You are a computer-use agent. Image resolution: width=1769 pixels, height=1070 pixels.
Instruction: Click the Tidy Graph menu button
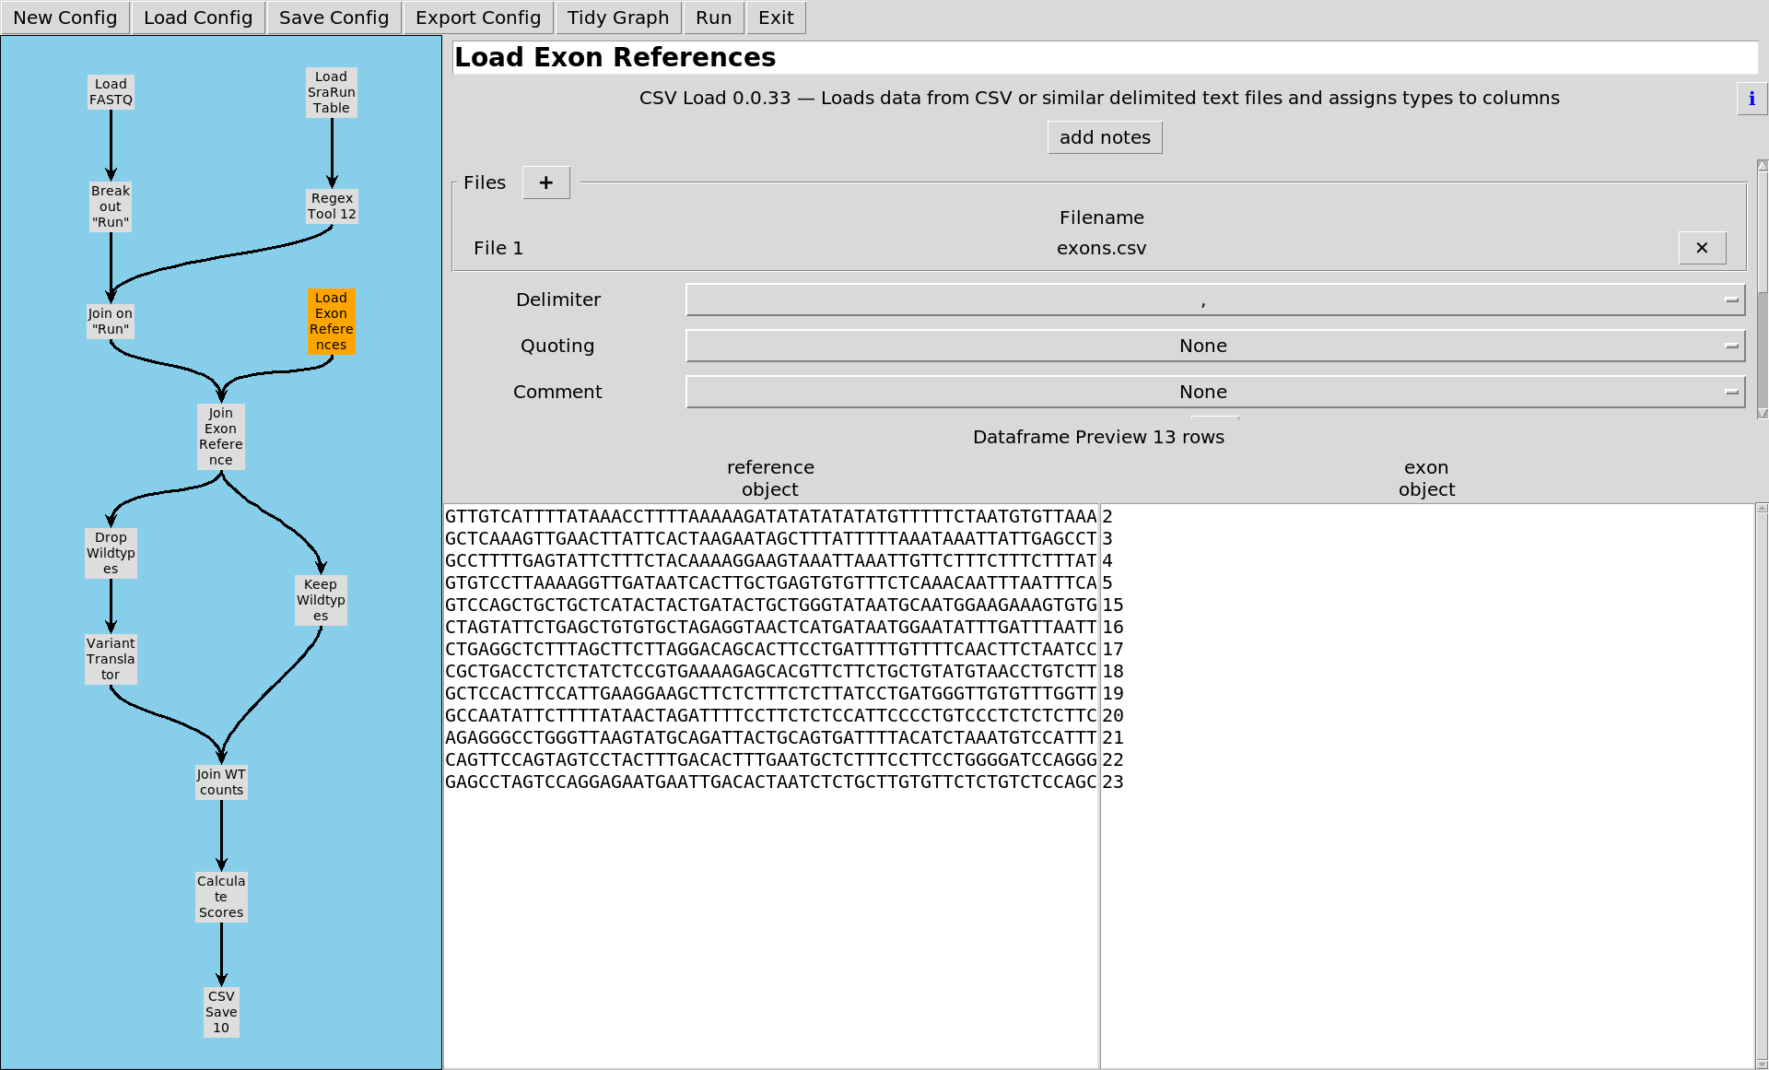tap(617, 18)
